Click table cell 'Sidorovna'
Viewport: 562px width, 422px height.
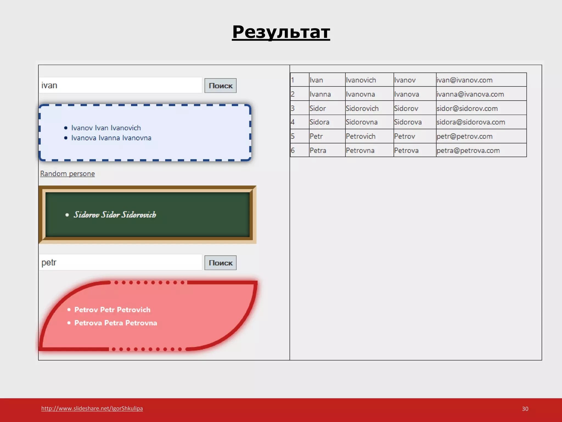click(x=369, y=122)
